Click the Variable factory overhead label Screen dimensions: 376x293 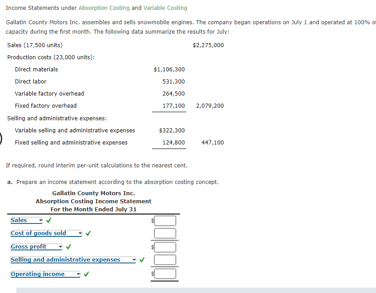49,93
